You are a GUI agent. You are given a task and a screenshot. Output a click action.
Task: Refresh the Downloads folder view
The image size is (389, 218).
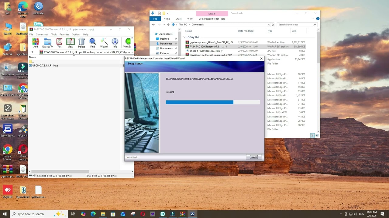click(273, 25)
